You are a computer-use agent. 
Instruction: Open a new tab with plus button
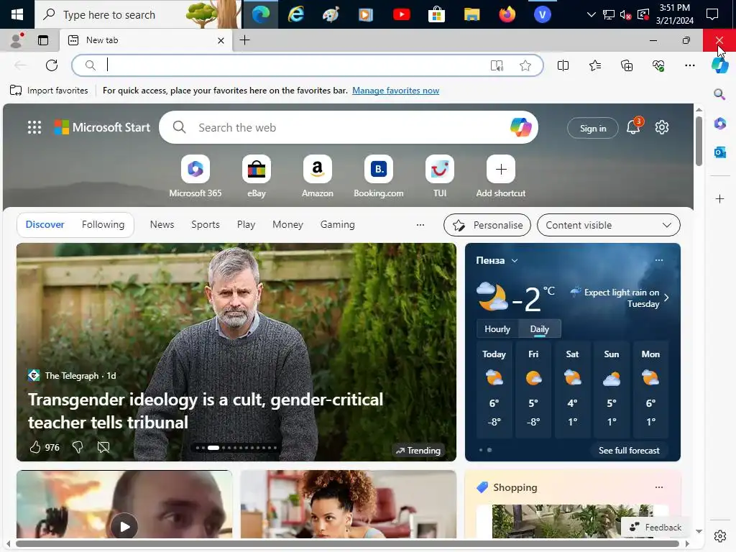point(244,40)
